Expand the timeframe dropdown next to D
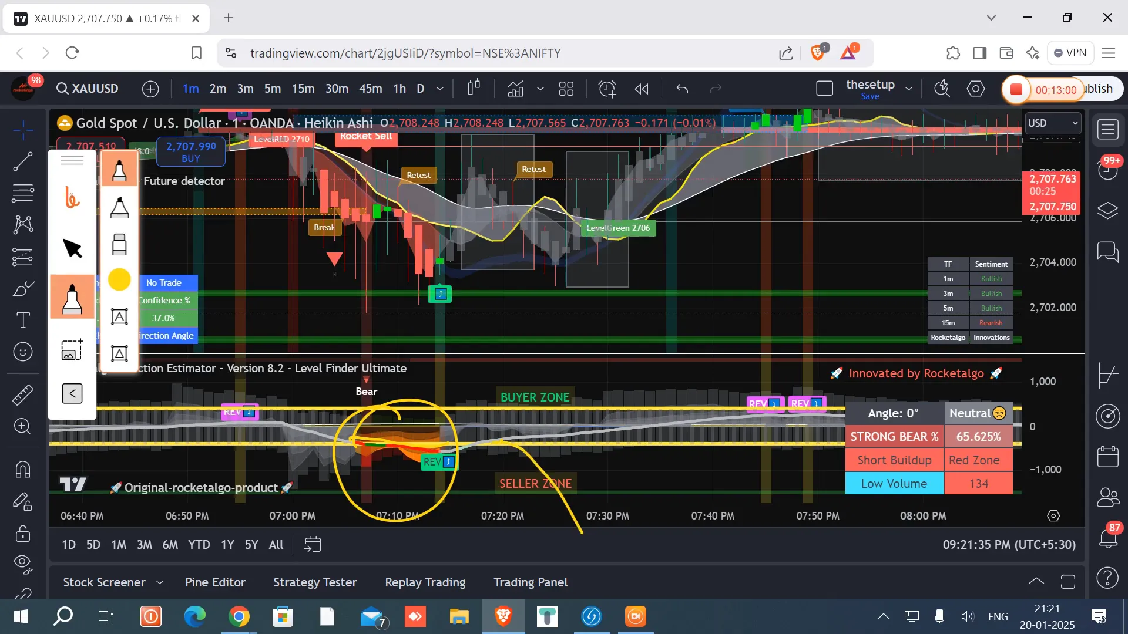Viewport: 1128px width, 634px height. pos(439,89)
